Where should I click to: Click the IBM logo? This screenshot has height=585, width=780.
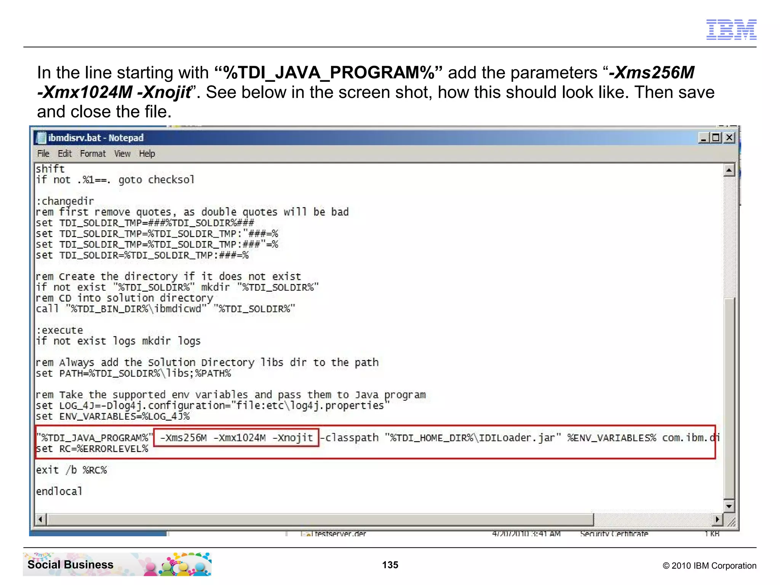(731, 30)
